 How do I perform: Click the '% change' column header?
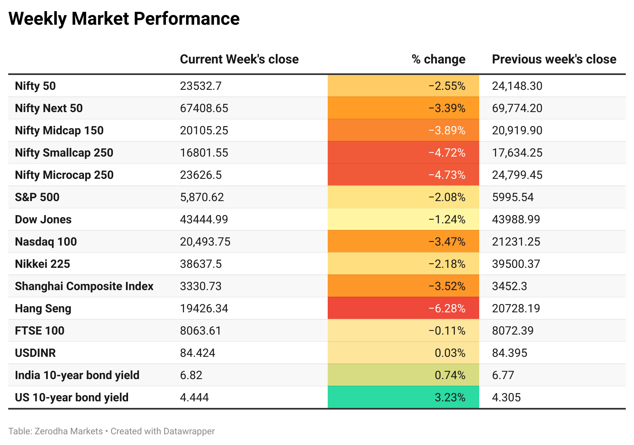click(x=438, y=59)
